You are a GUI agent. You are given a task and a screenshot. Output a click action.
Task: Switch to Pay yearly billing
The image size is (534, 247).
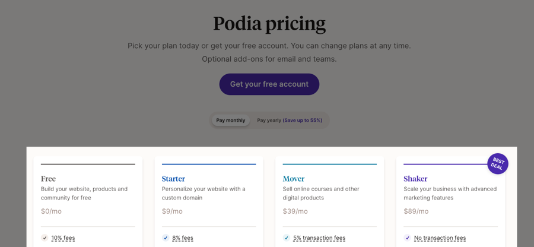[x=290, y=121]
